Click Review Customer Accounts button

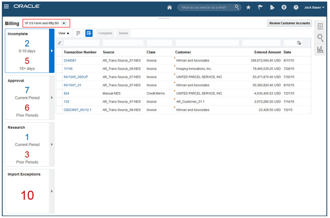[x=289, y=23]
